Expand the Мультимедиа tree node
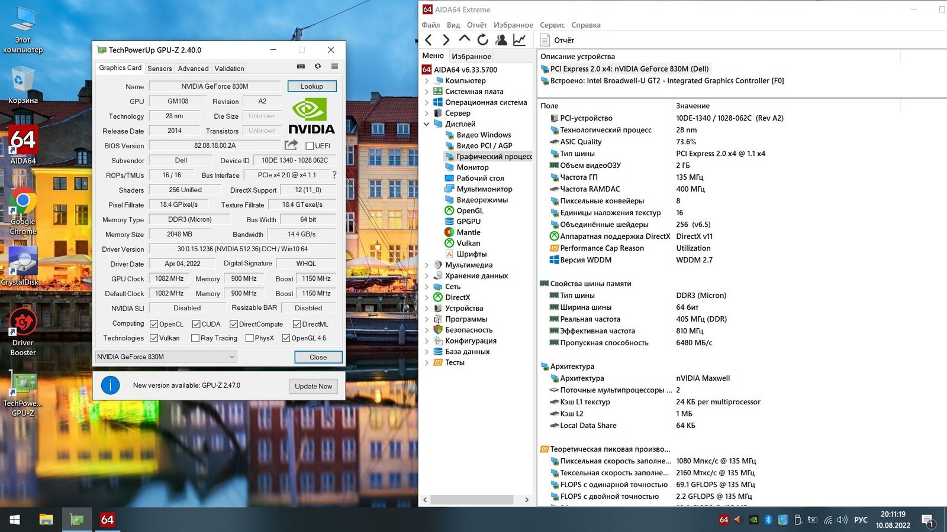 (427, 265)
